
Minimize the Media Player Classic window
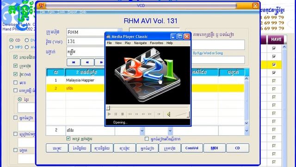click(173, 36)
